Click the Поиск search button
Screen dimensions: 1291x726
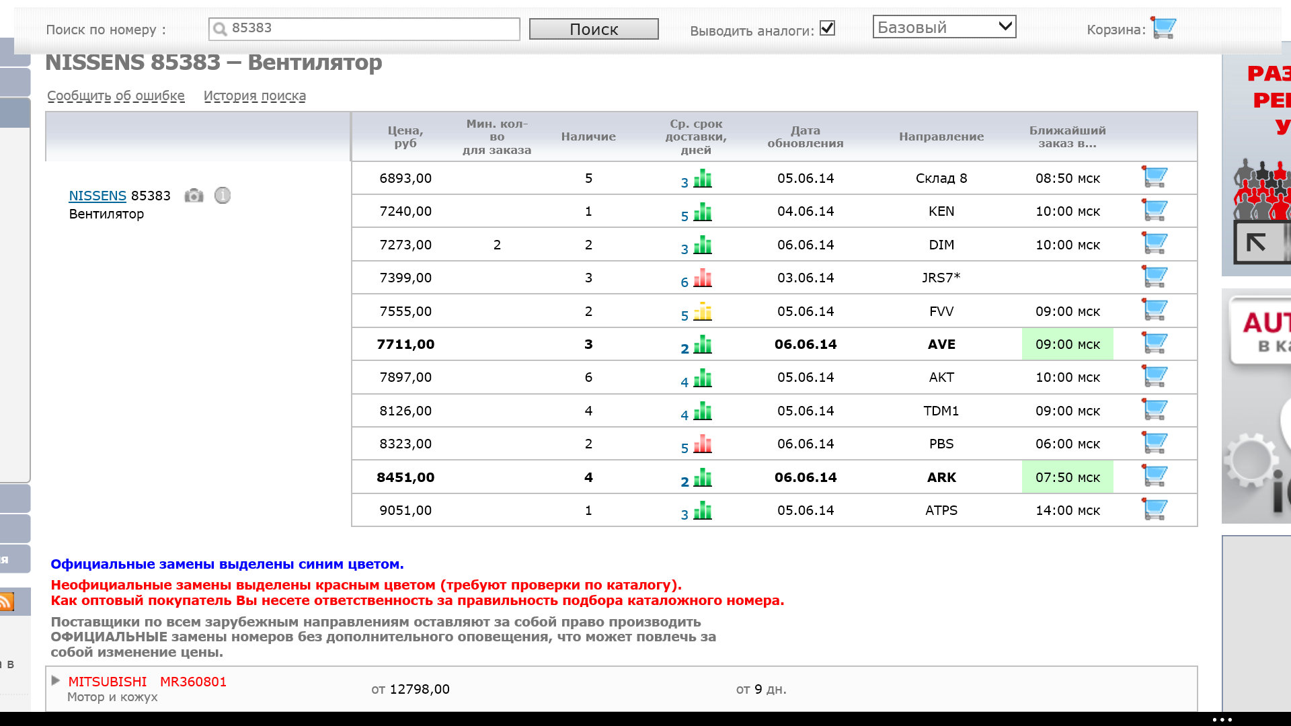pyautogui.click(x=593, y=29)
